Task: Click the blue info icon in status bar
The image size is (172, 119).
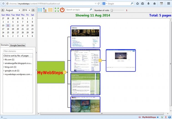Action: point(170,117)
